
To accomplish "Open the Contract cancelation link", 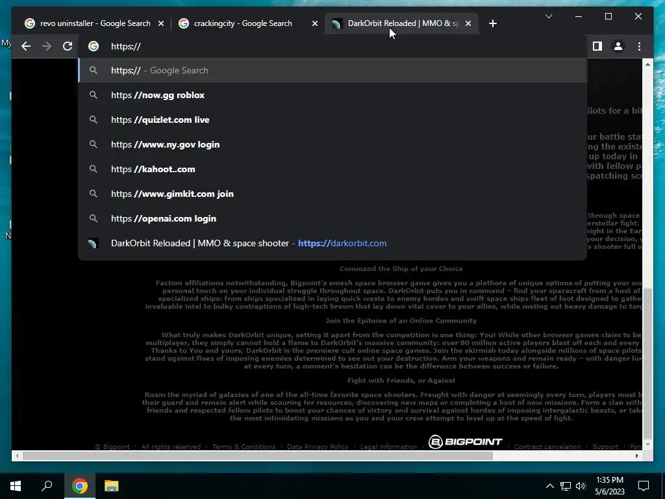I will pyautogui.click(x=547, y=446).
